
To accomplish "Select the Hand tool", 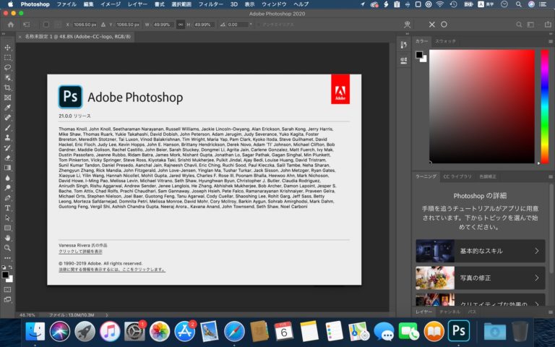I will click(8, 237).
